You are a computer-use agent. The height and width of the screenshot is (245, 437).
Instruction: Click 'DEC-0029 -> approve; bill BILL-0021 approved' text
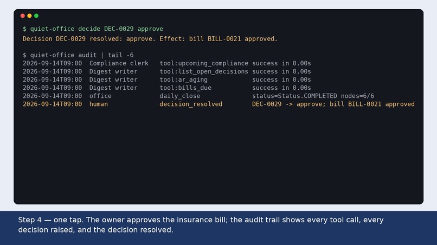[333, 104]
